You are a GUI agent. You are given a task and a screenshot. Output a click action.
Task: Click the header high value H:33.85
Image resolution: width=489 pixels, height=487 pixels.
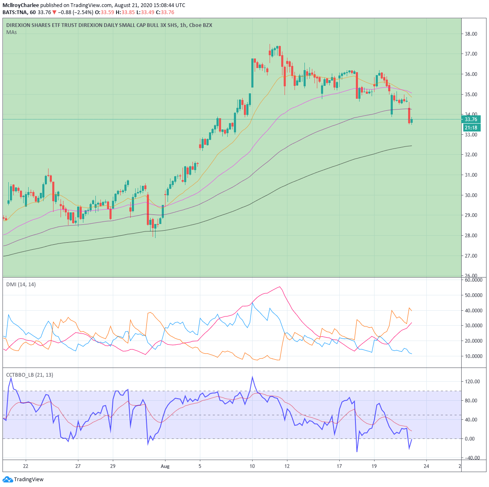[125, 12]
